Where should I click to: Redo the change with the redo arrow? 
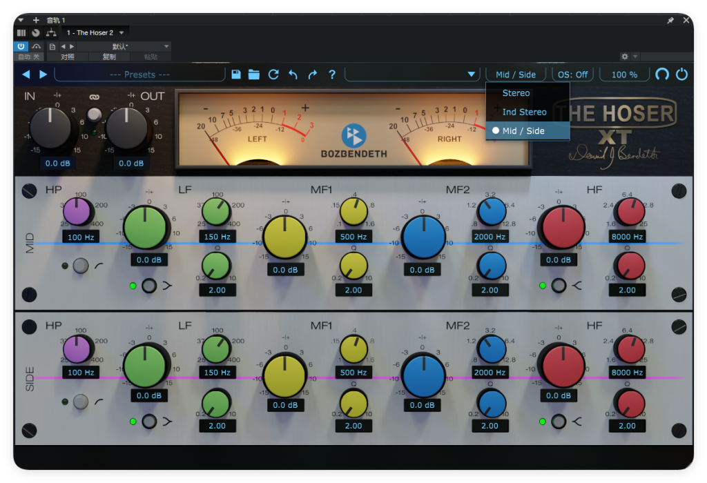[x=313, y=75]
